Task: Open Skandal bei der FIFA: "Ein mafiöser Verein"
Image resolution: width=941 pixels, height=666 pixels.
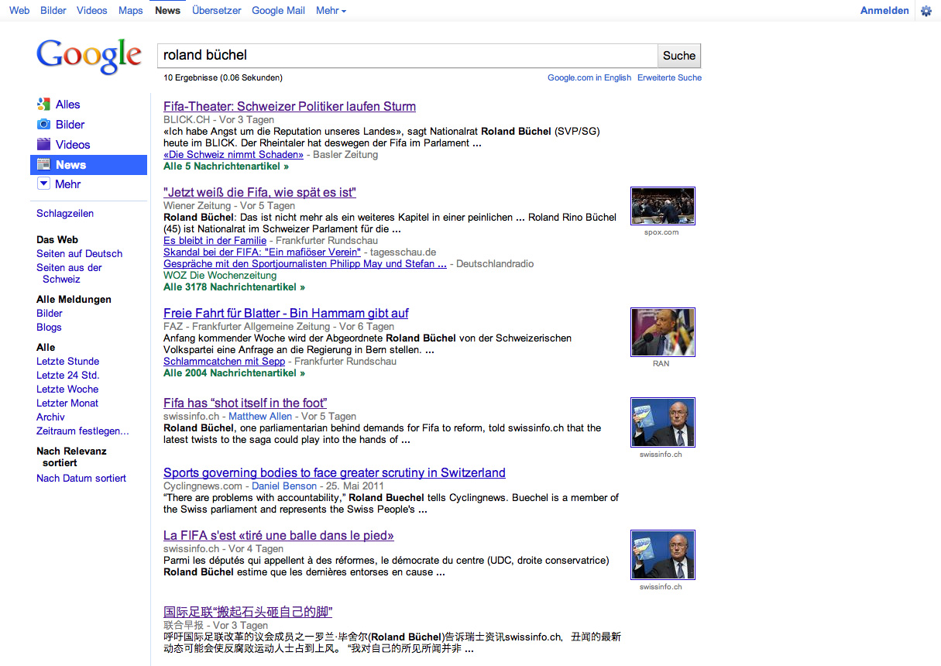Action: click(x=262, y=252)
